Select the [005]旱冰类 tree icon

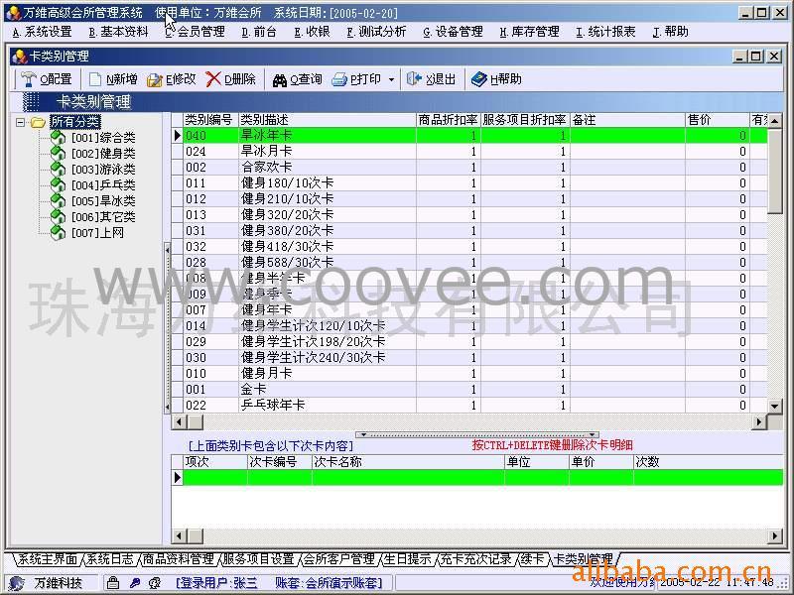click(59, 201)
